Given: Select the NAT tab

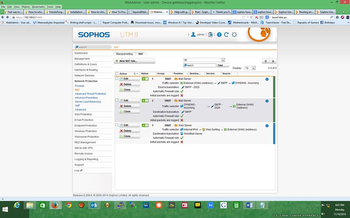Looking at the screenshot, I should 141,54.
